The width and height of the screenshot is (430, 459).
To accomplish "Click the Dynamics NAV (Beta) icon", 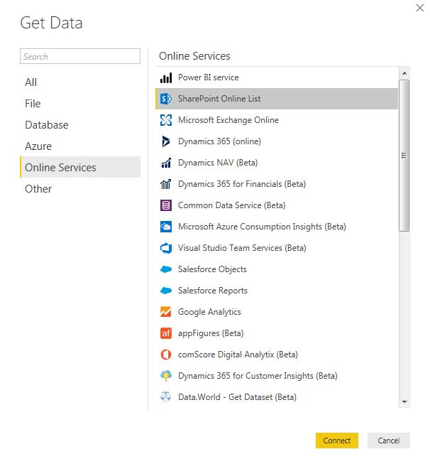I will coord(166,163).
